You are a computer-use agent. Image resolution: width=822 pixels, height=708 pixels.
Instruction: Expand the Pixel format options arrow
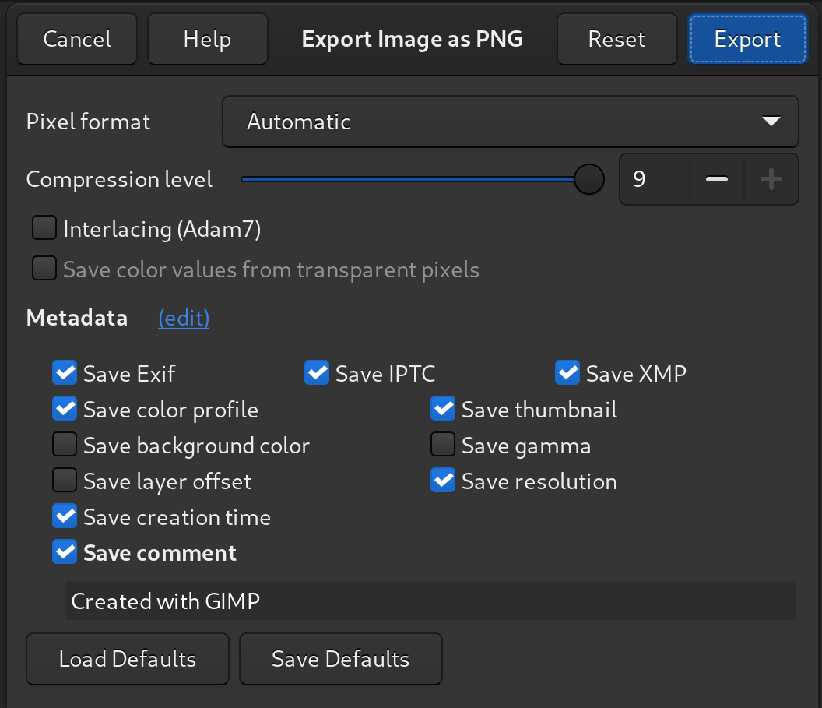coord(771,122)
